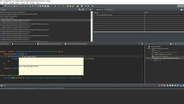Screen dimensions: 184x104
Task: Click the Disconnect debug toolbar icon
Action: pos(19,6)
